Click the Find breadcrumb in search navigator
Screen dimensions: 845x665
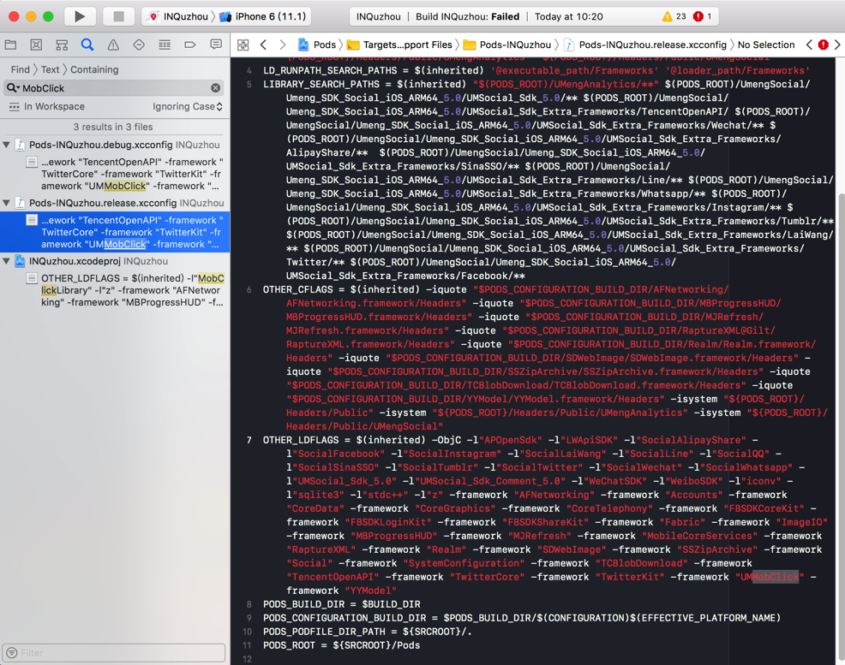click(x=20, y=69)
